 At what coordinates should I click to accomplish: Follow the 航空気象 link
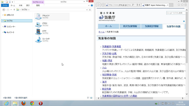coord(107,89)
